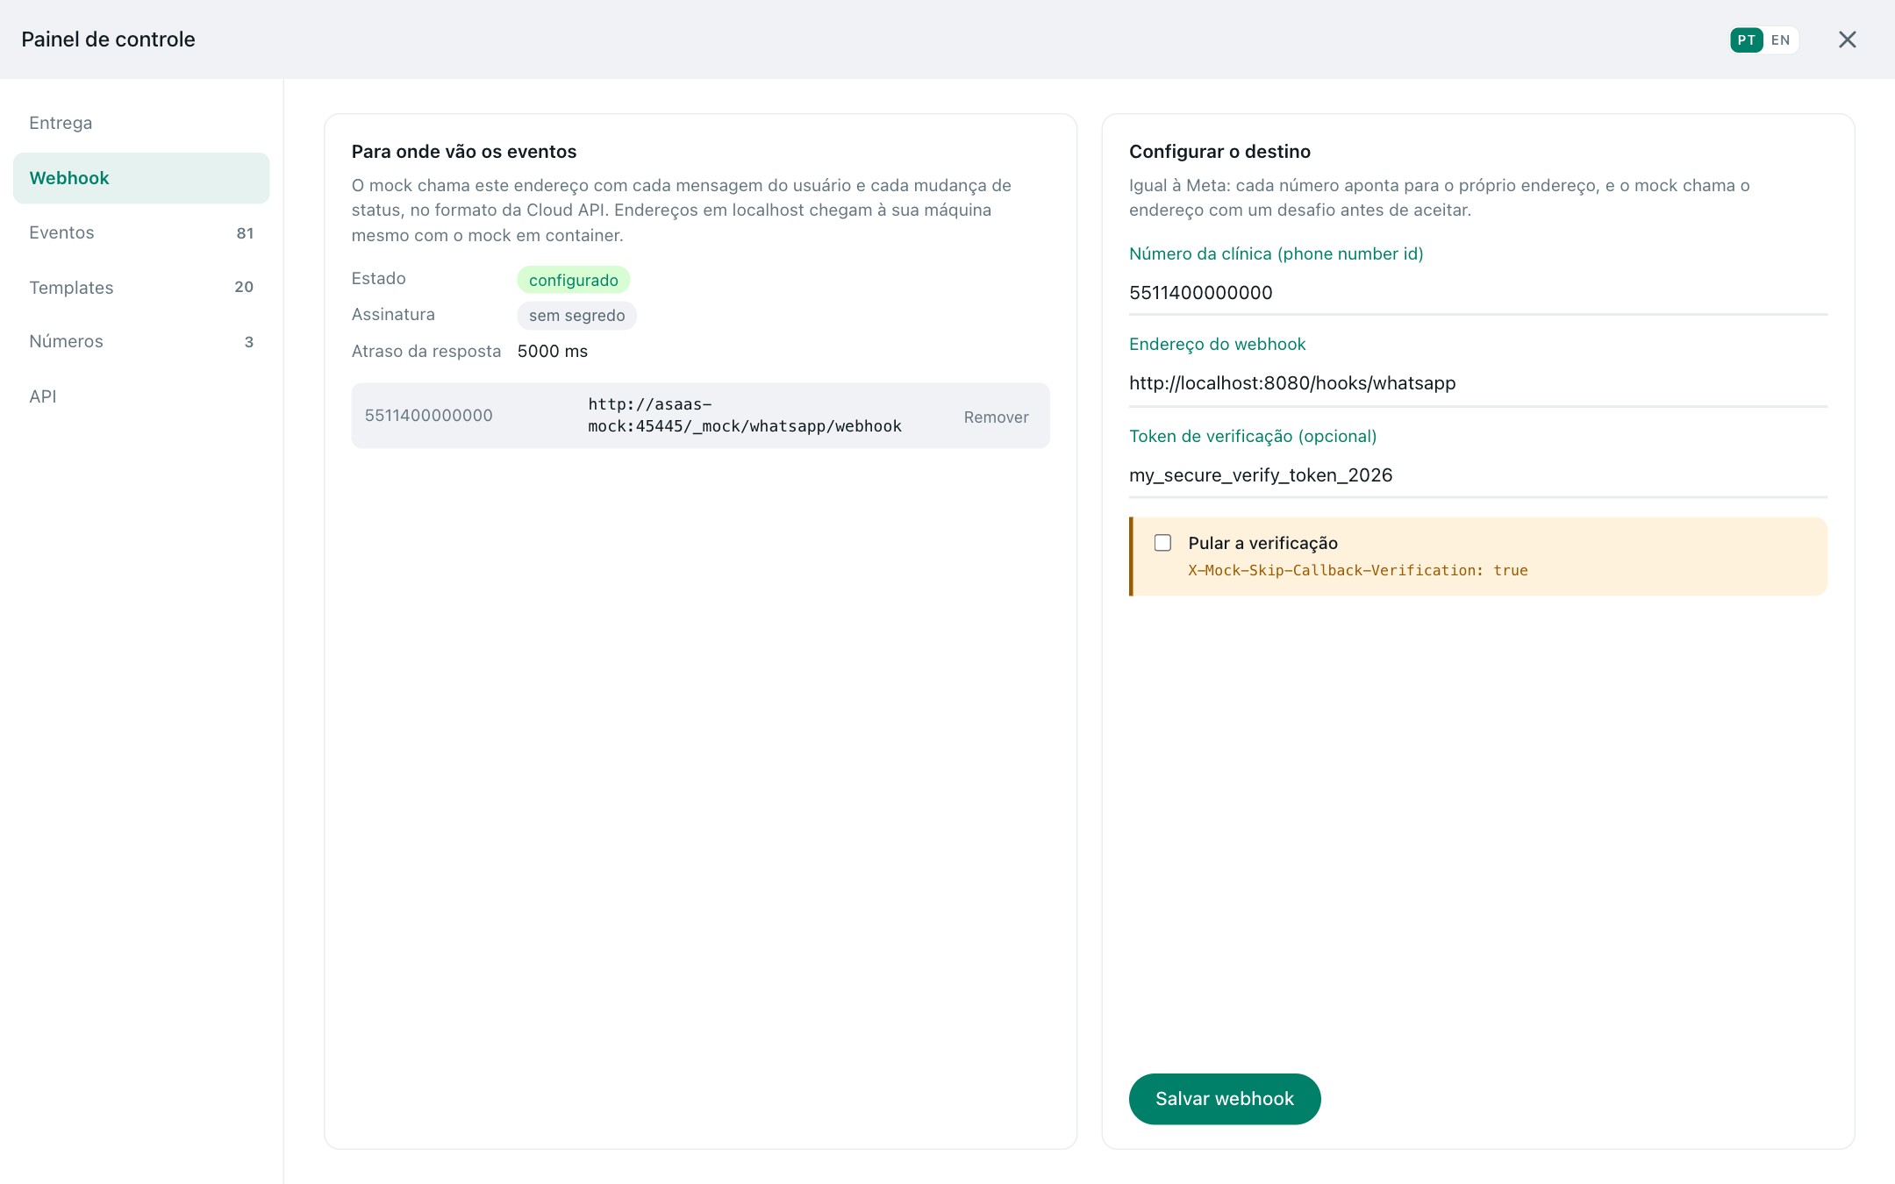Image resolution: width=1895 pixels, height=1184 pixels.
Task: Open the Eventos section
Action: pyautogui.click(x=141, y=232)
